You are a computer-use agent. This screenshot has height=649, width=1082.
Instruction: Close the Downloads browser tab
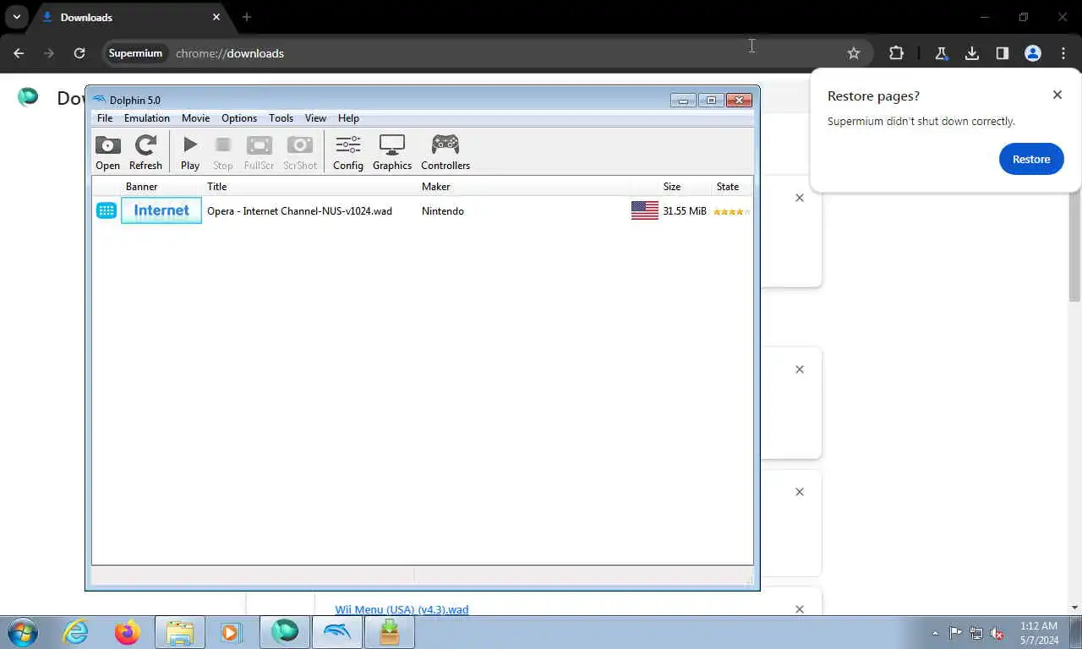216,17
